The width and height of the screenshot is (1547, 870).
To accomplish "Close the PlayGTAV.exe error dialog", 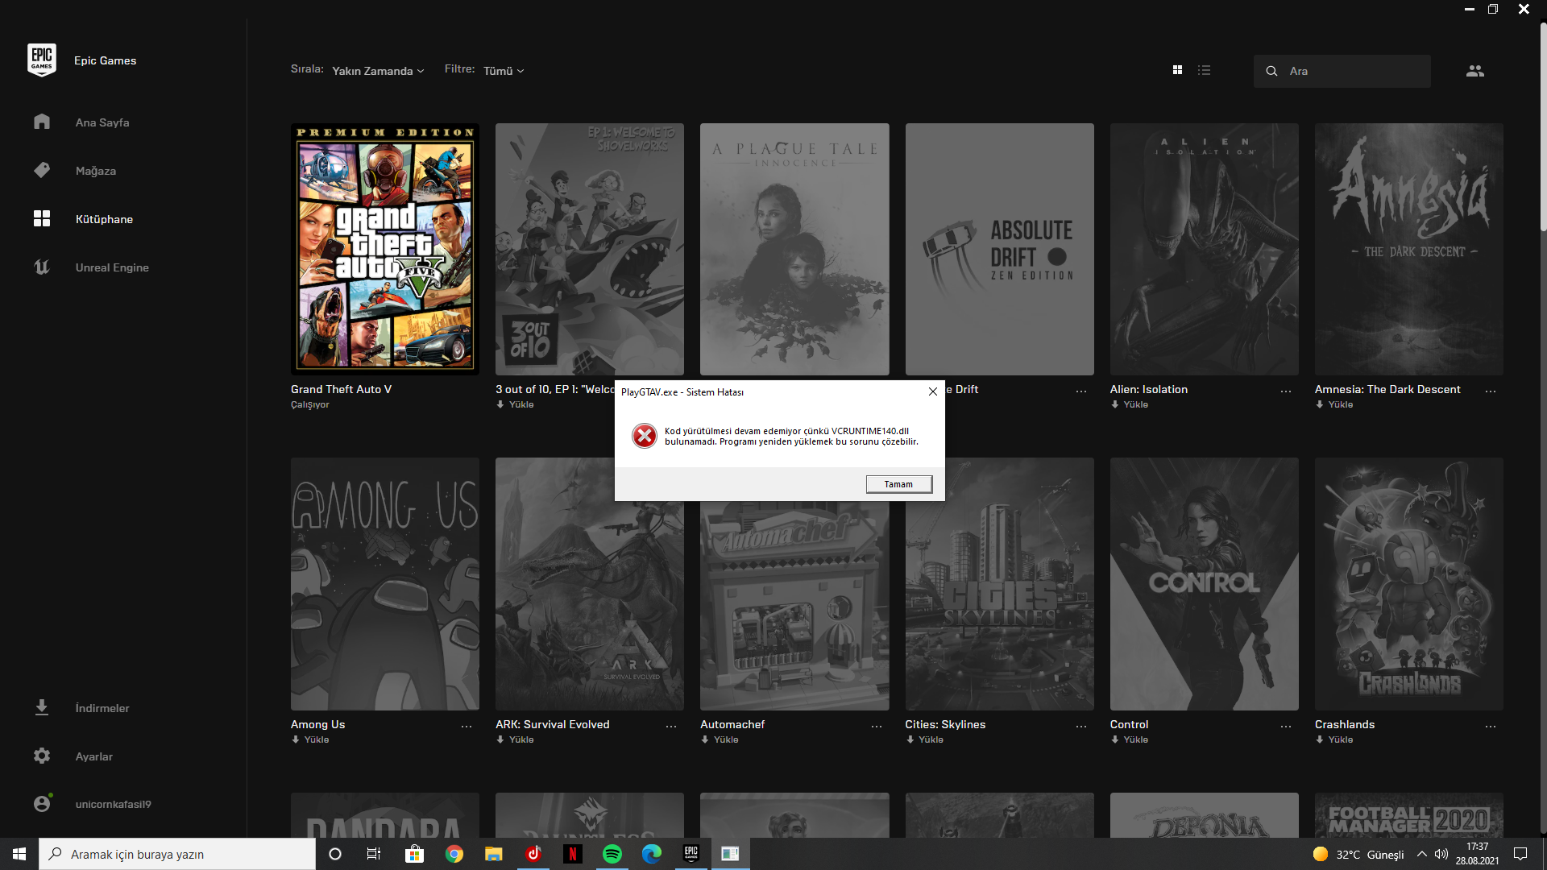I will click(x=932, y=391).
